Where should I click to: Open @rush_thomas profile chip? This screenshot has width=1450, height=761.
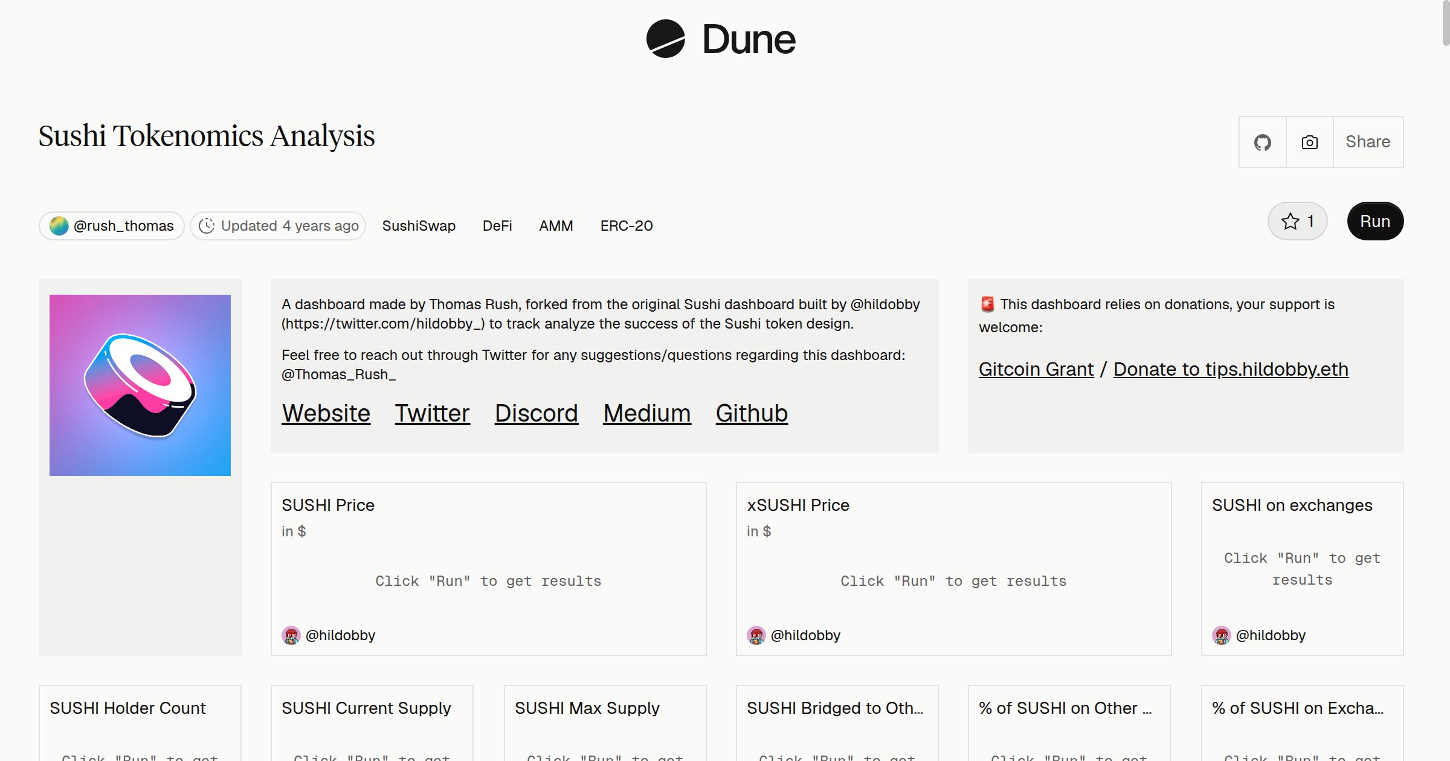click(x=112, y=226)
